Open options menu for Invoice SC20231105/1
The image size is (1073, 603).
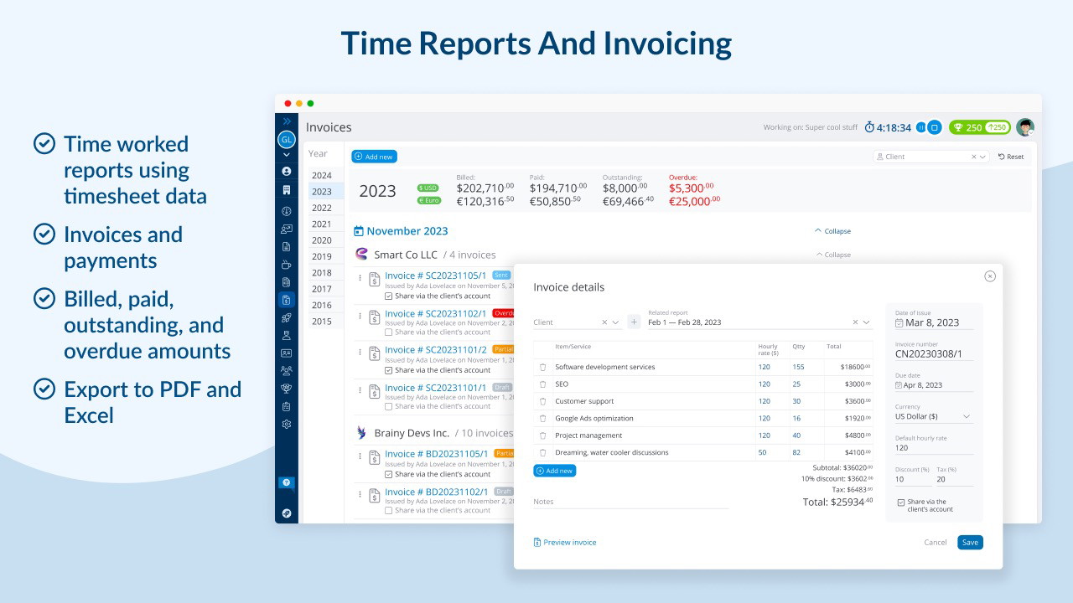(x=360, y=278)
